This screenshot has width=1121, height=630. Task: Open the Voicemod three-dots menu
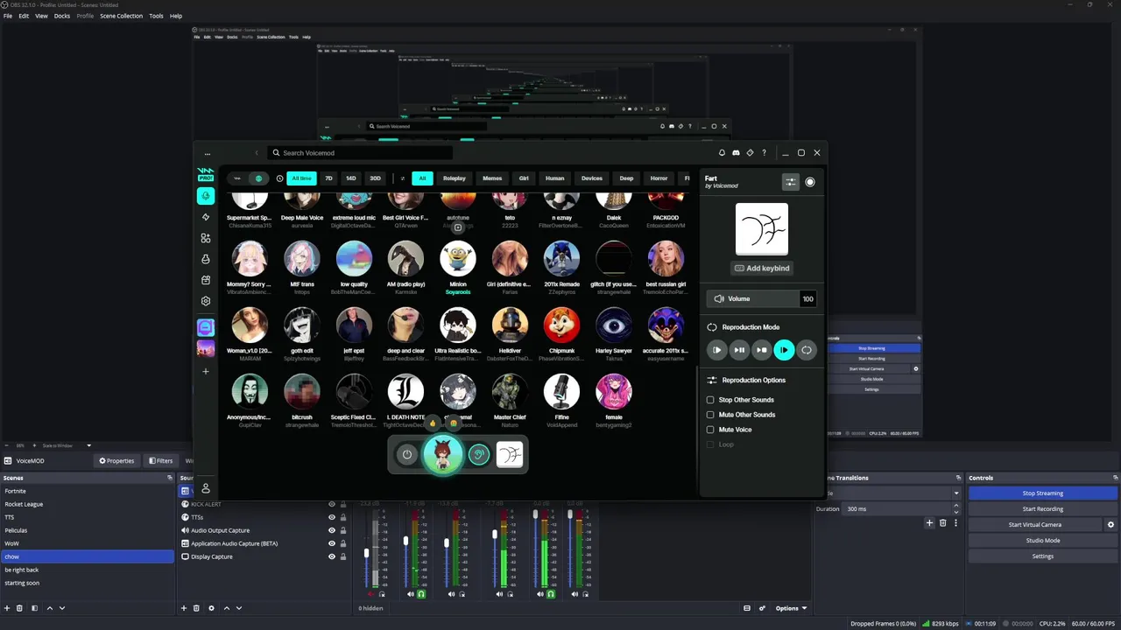[x=208, y=153]
